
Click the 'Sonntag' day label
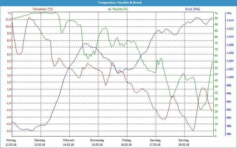pos(184,140)
